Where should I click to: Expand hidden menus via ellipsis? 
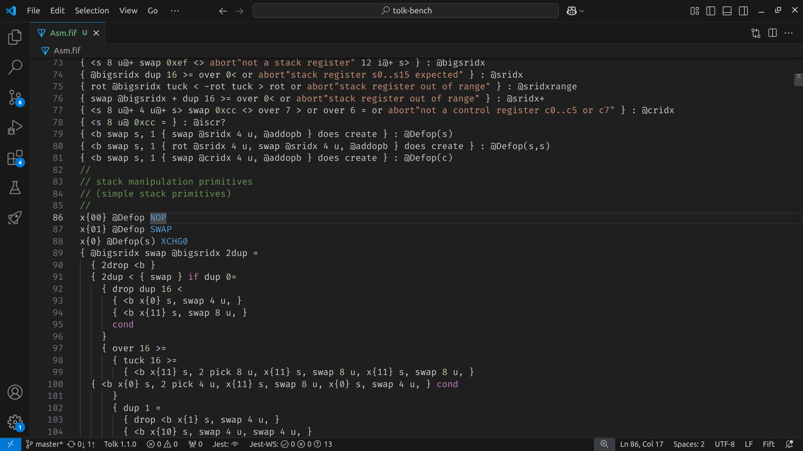click(x=175, y=11)
